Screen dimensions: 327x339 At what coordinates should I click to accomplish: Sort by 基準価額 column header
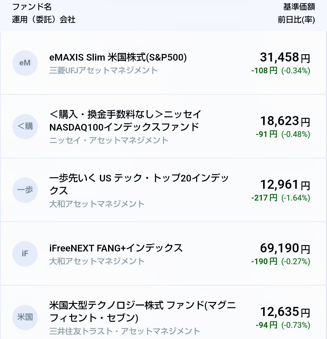coord(299,7)
